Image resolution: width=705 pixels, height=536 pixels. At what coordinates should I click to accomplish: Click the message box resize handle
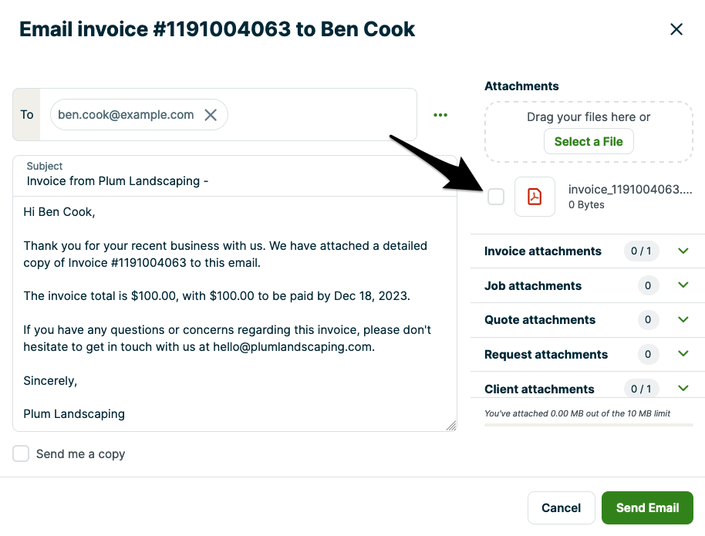click(x=451, y=426)
